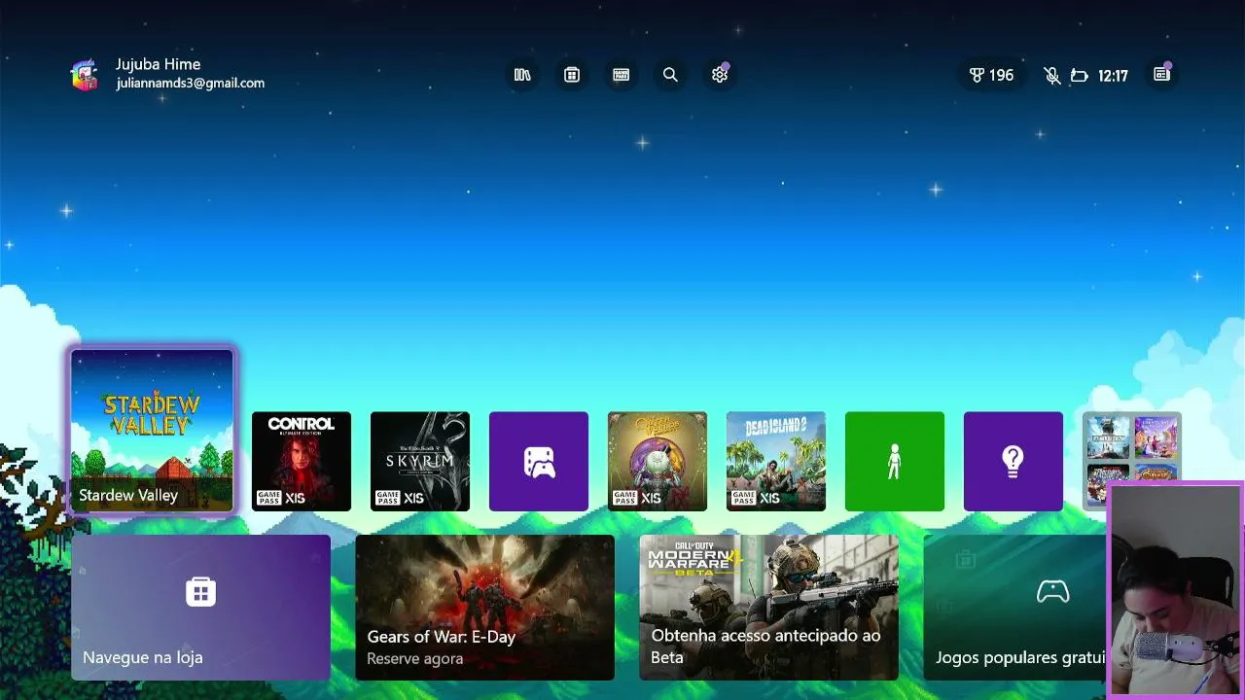Open Modern Warfare Beta early access card

769,608
